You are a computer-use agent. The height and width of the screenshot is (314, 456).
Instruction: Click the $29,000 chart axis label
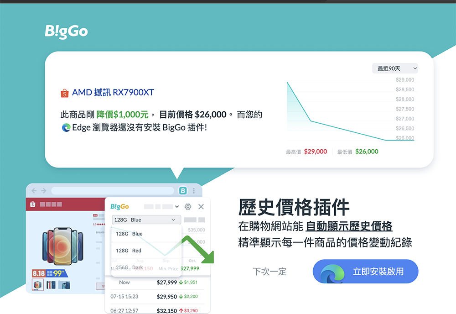pos(405,80)
